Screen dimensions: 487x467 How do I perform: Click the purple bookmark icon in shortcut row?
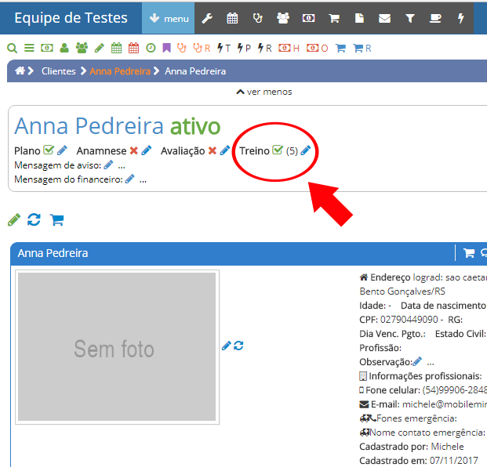coord(166,49)
